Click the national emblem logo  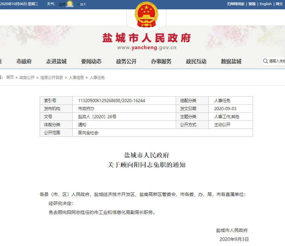(146, 14)
